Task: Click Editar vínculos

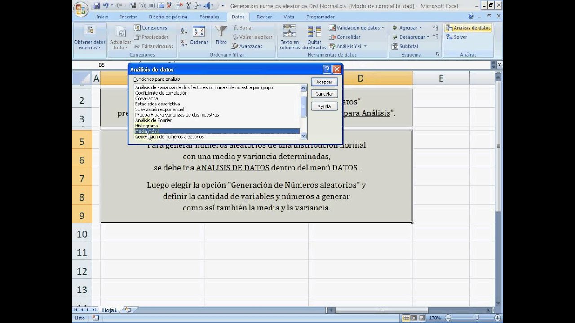Action: tap(154, 46)
